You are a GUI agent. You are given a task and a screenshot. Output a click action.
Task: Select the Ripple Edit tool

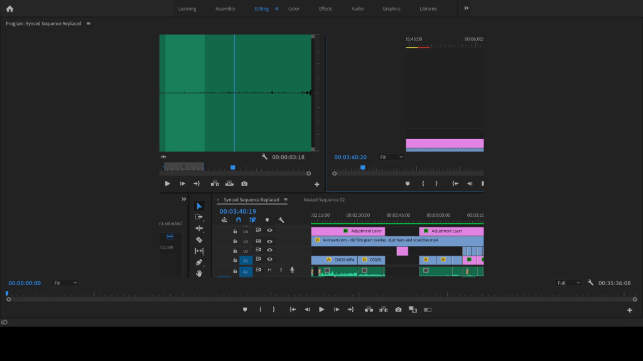(199, 228)
